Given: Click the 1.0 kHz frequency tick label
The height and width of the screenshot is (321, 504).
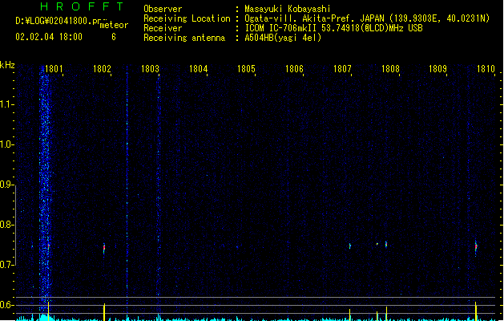Looking at the screenshot, I should coord(7,144).
